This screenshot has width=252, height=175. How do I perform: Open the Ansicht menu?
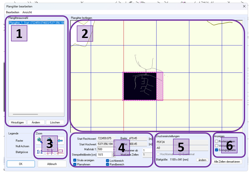point(27,12)
